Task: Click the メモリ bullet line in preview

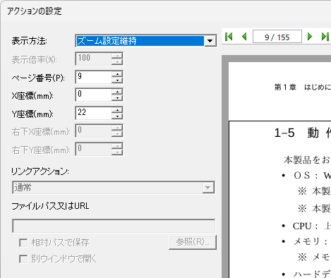Action: point(306,241)
